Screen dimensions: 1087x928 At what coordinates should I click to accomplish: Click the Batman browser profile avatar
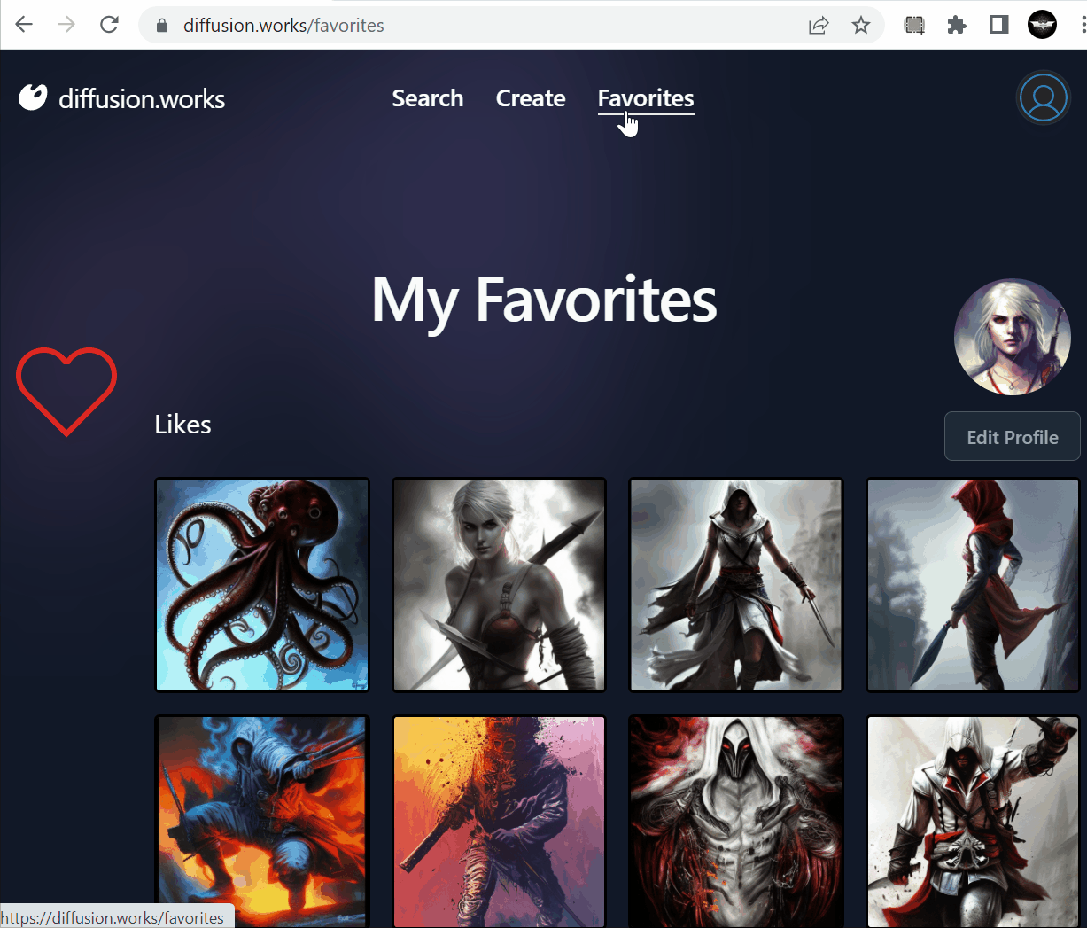(x=1042, y=25)
